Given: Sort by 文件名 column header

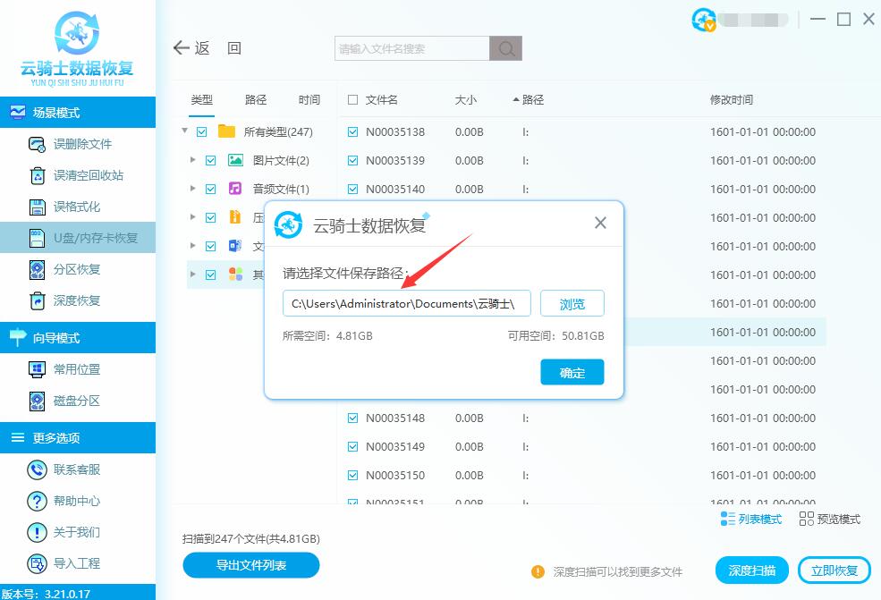Looking at the screenshot, I should [382, 100].
